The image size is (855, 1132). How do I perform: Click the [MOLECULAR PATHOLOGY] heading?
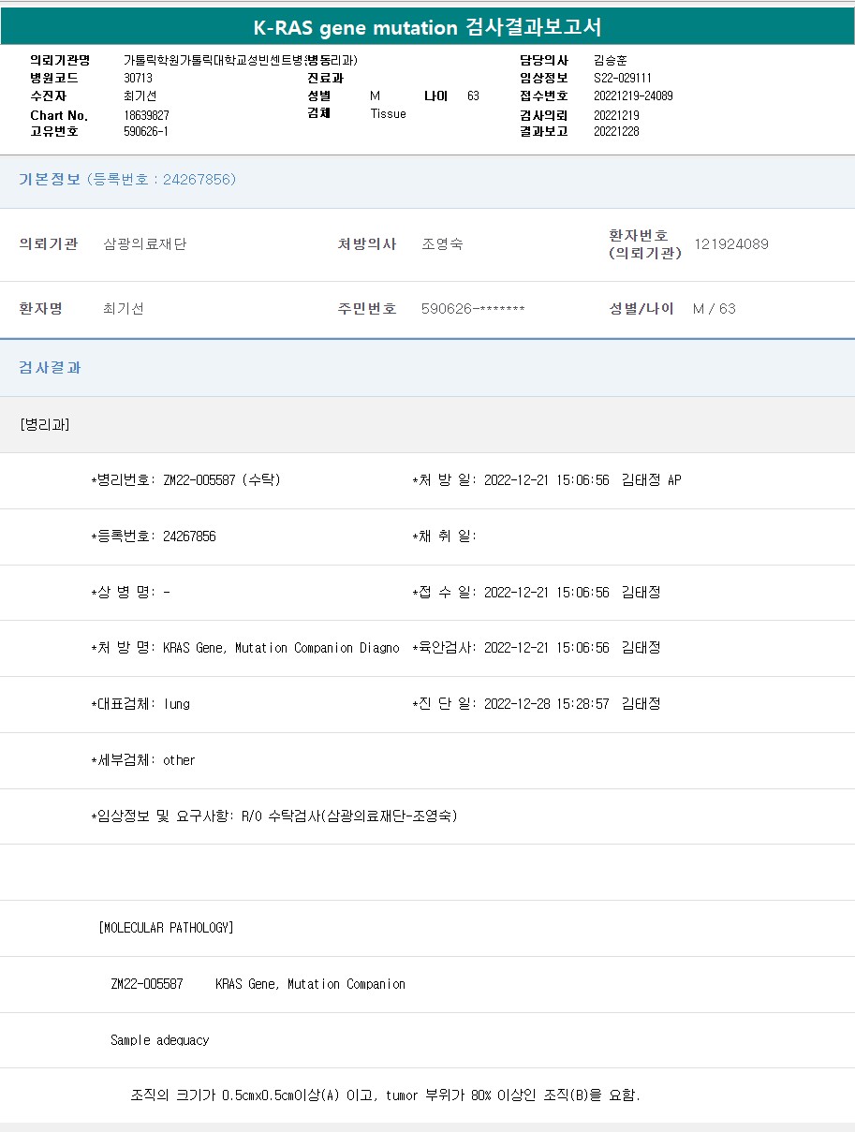point(166,928)
